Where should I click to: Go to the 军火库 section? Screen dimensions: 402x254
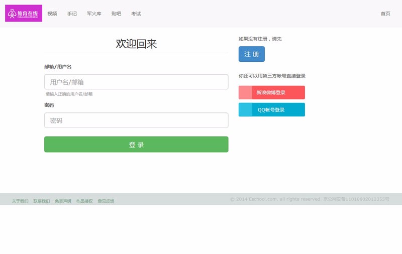[x=94, y=14]
